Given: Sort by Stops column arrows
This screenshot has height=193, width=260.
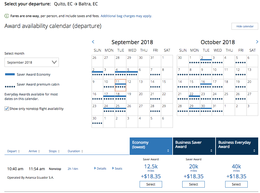Looking at the screenshot, I should point(59,151).
